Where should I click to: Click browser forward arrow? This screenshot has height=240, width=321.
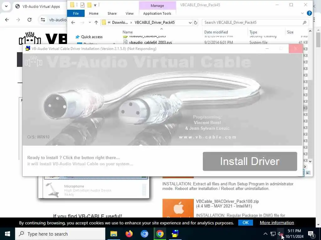(x=18, y=20)
